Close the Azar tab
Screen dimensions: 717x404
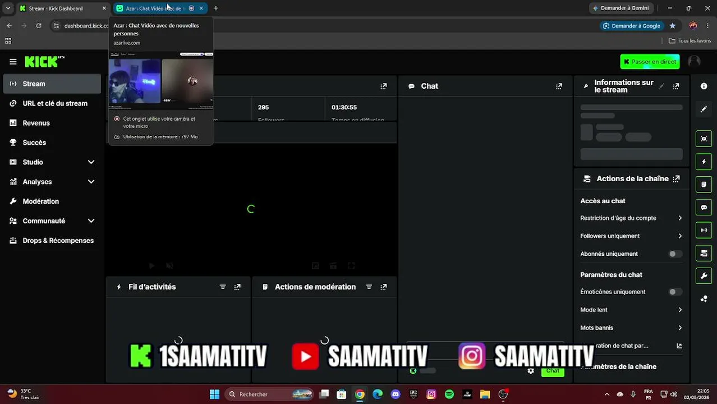[x=201, y=8]
